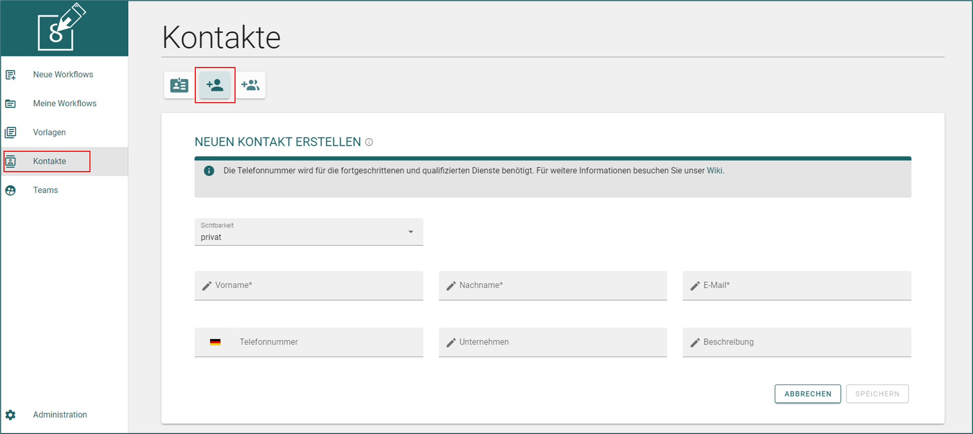Select Kontakte menu item
This screenshot has width=973, height=434.
coord(64,161)
